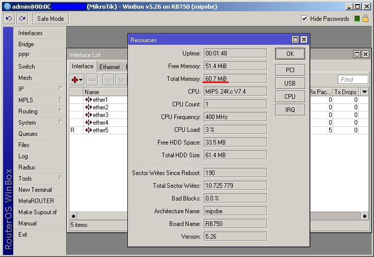Sort by Tx Drops column header
The height and width of the screenshot is (257, 374).
click(x=346, y=92)
